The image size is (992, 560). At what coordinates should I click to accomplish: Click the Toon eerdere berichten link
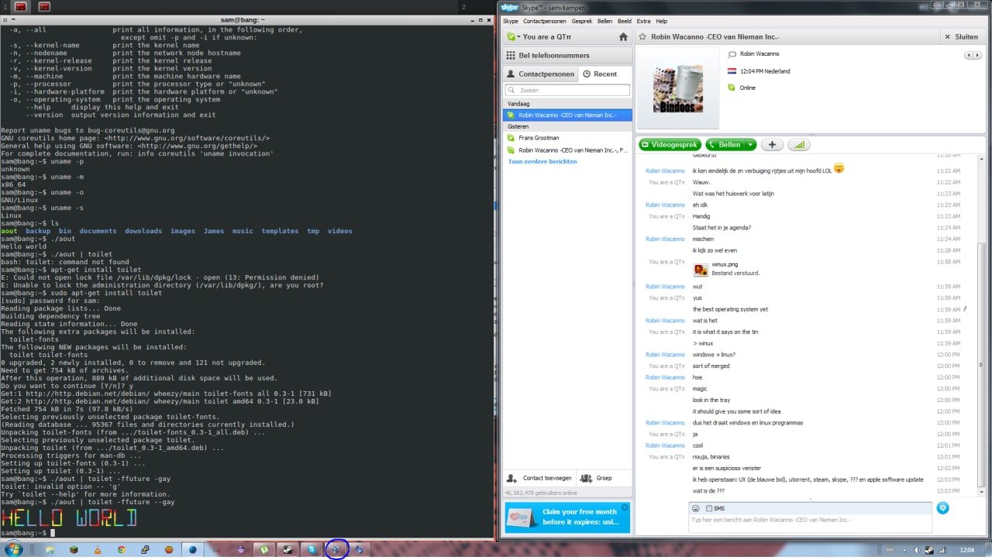[x=542, y=162]
